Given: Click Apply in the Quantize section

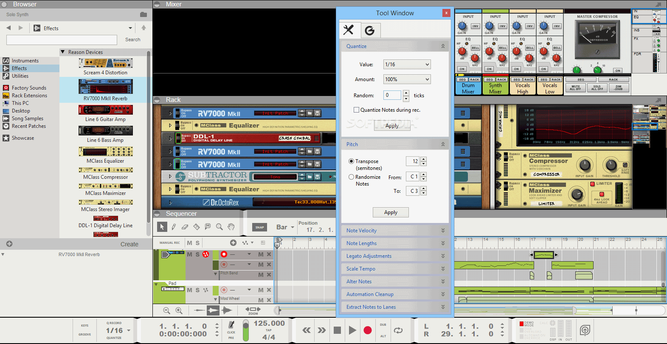Looking at the screenshot, I should coord(392,126).
